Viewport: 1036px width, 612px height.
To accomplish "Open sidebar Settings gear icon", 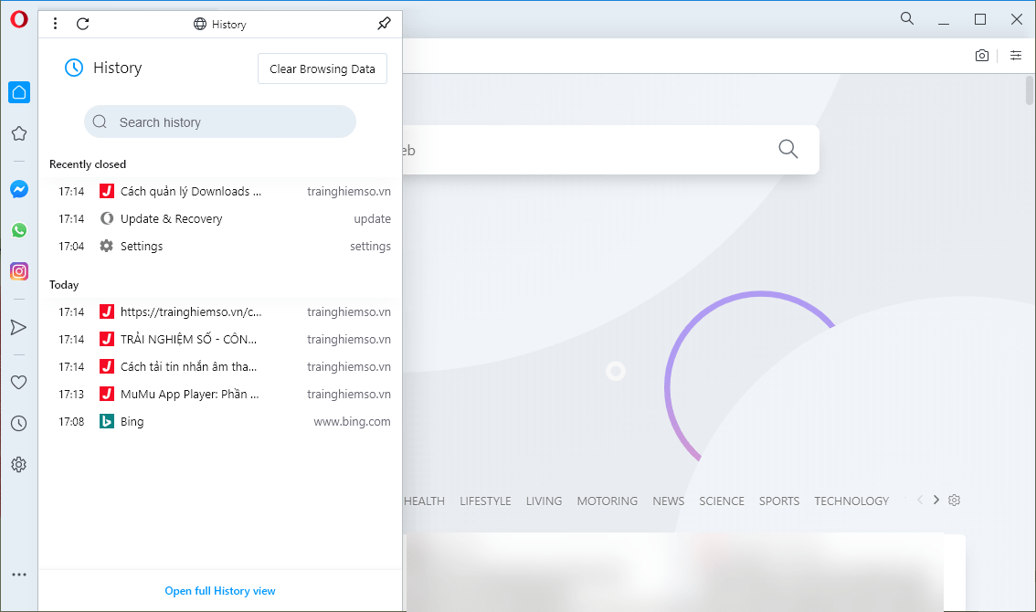I will [19, 465].
